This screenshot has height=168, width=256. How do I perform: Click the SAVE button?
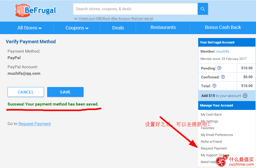pos(65,92)
